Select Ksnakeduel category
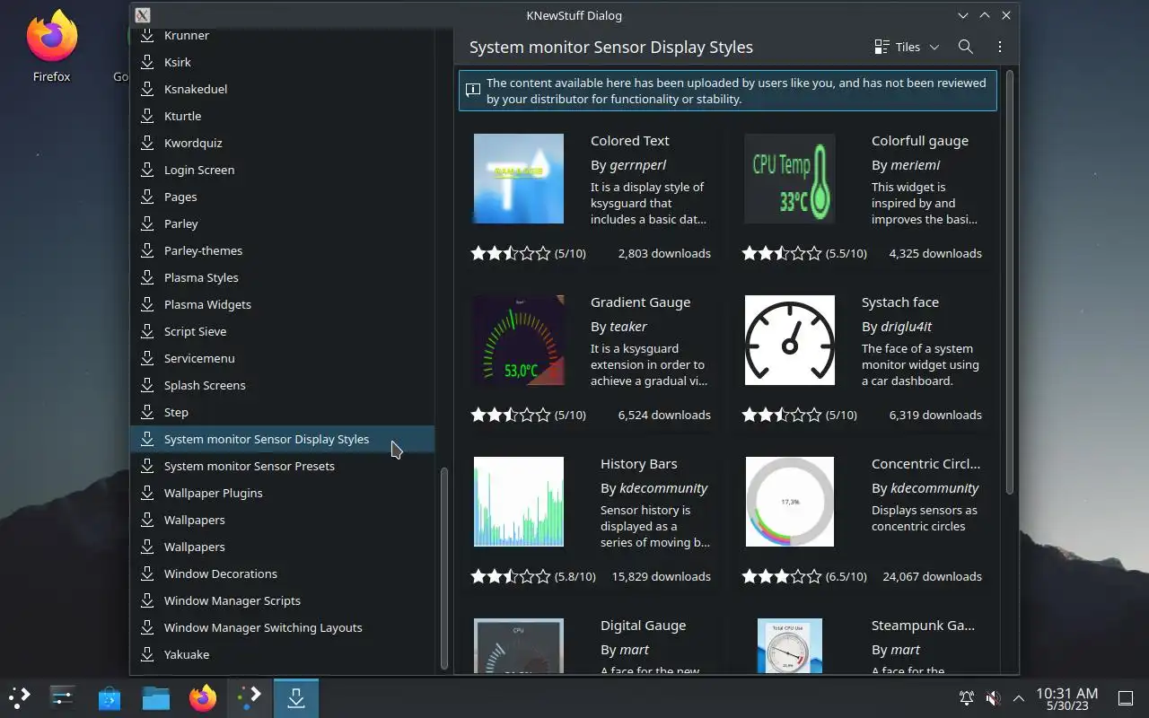 click(x=282, y=89)
